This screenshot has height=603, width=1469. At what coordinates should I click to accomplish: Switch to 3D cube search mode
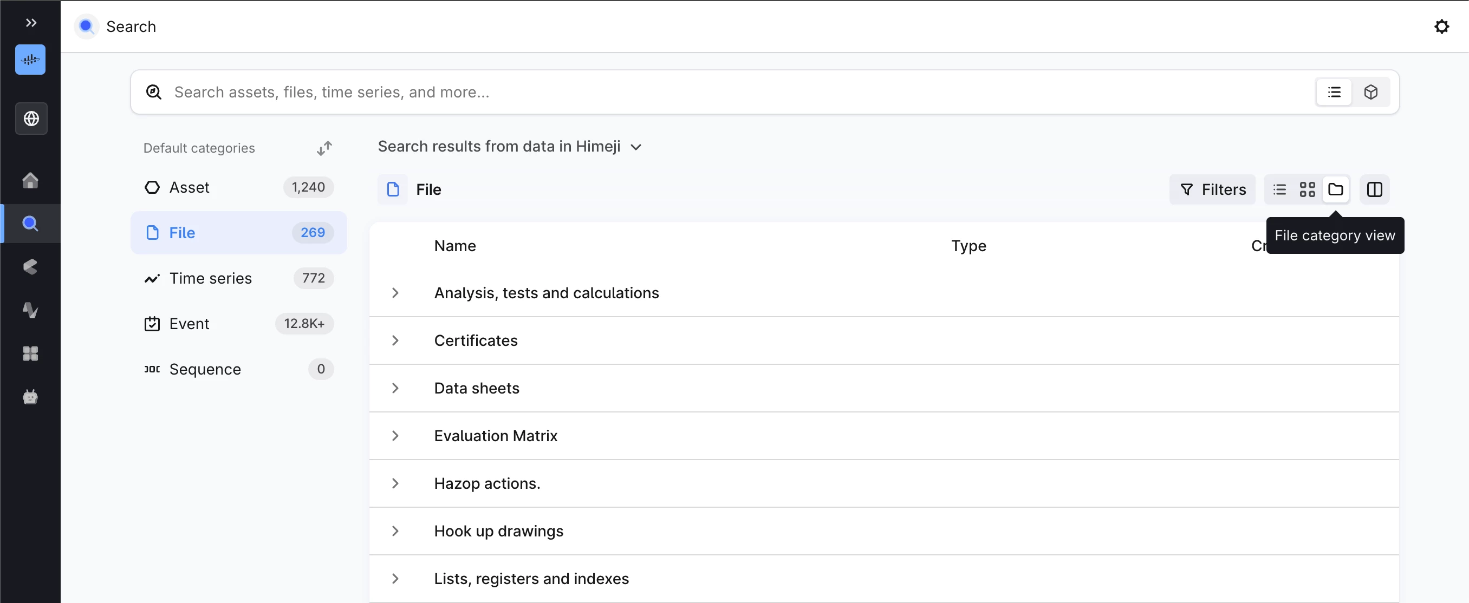[x=1370, y=93]
